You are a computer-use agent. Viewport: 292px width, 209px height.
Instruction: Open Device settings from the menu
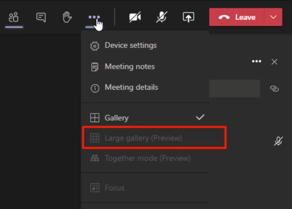[131, 46]
